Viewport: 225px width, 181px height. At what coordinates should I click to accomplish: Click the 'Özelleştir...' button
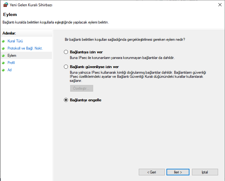click(82, 88)
